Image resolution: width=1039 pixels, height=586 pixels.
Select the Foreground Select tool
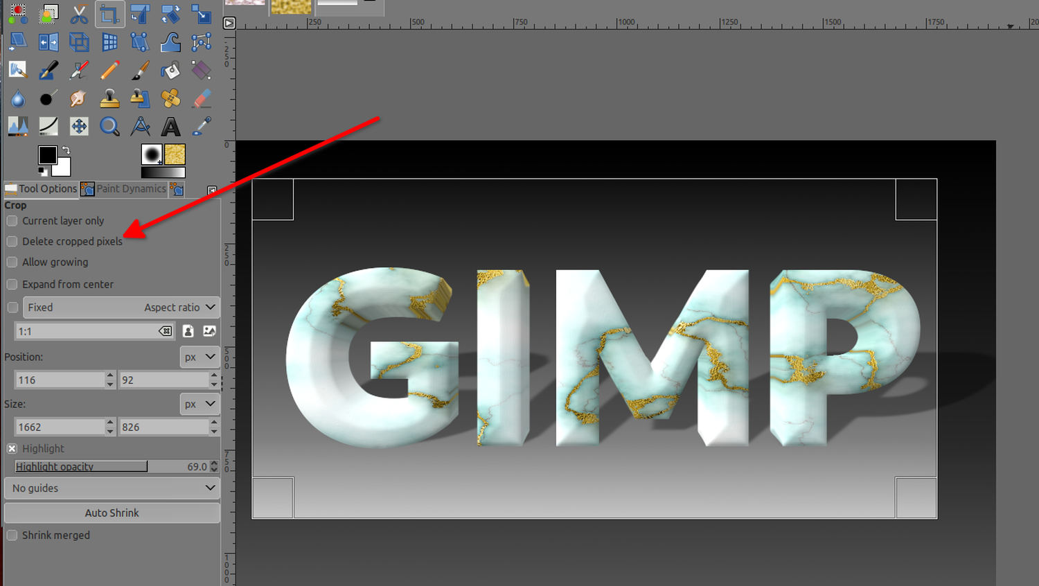point(48,13)
